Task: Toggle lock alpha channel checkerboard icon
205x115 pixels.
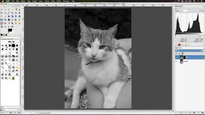Action: 183,54
